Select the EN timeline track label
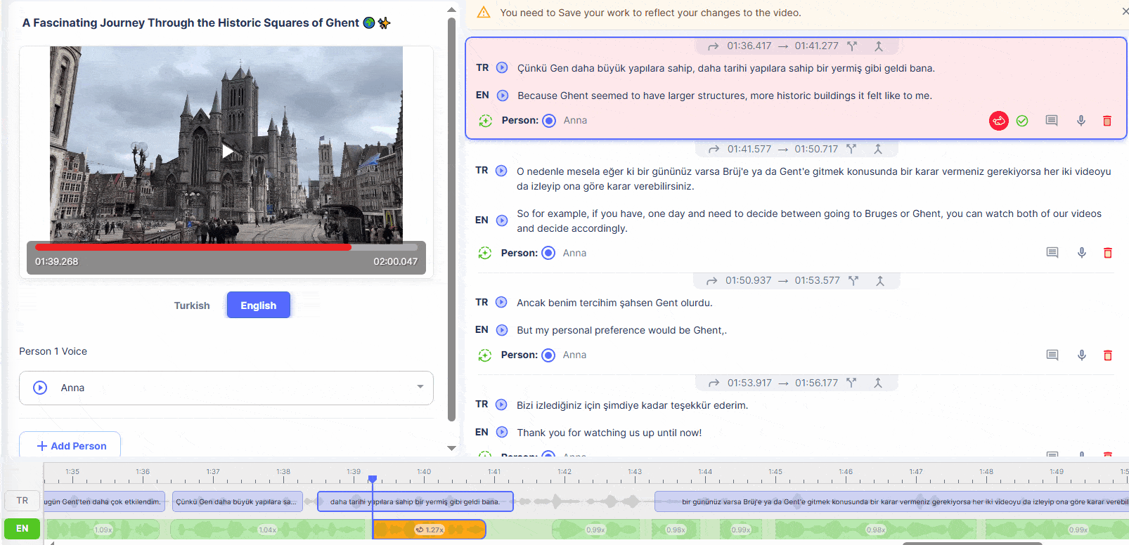 point(22,529)
